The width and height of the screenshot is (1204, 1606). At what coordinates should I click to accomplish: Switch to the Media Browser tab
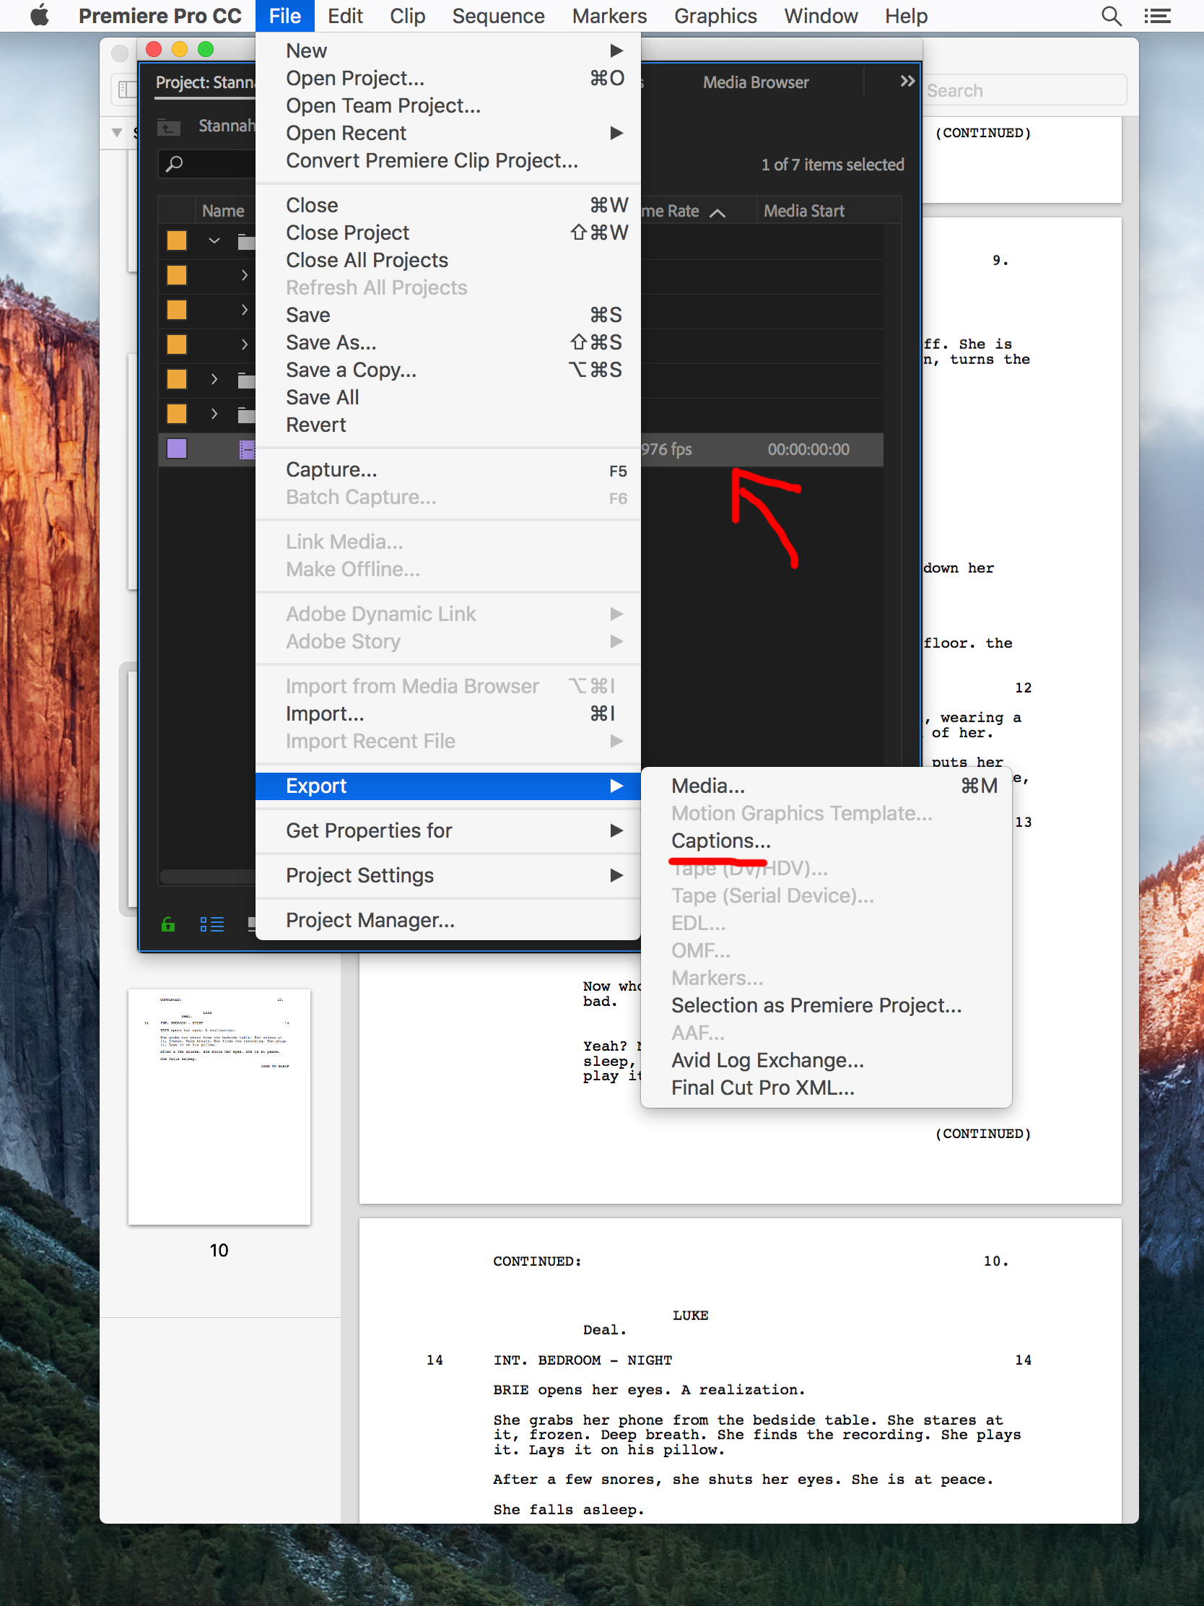[756, 83]
